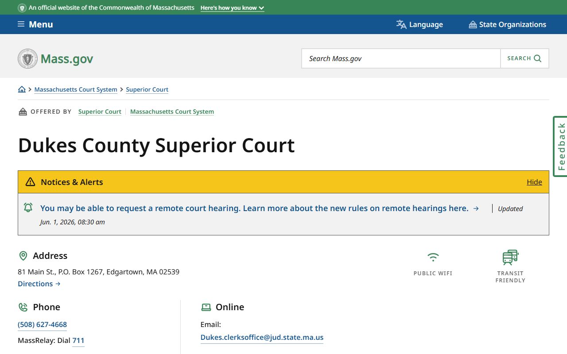Click the Mass.gov logo text
567x354 pixels.
tap(67, 58)
